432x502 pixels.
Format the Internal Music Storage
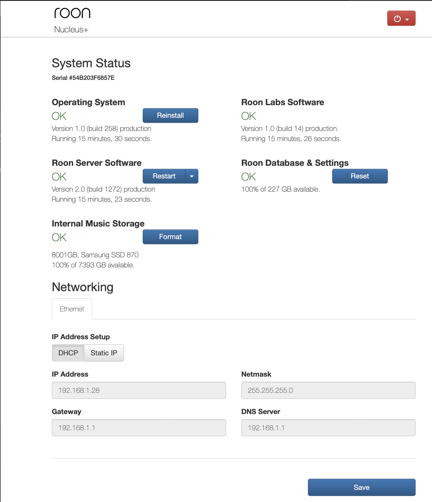(170, 237)
